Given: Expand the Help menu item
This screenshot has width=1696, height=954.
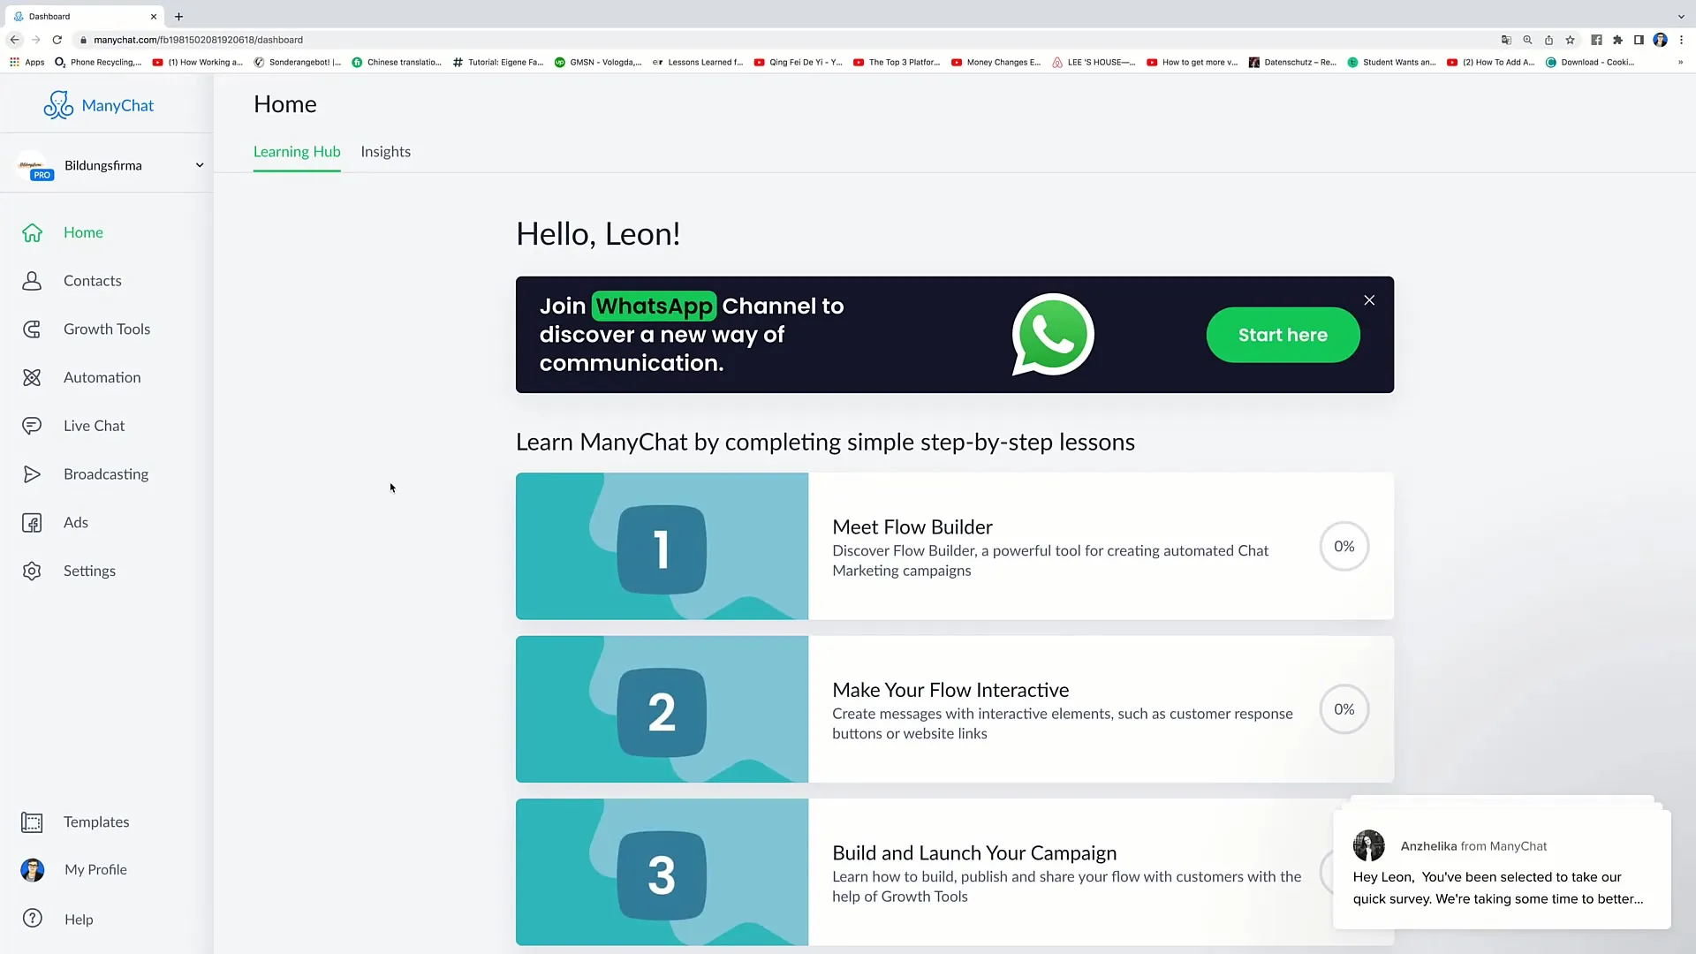Looking at the screenshot, I should point(78,919).
